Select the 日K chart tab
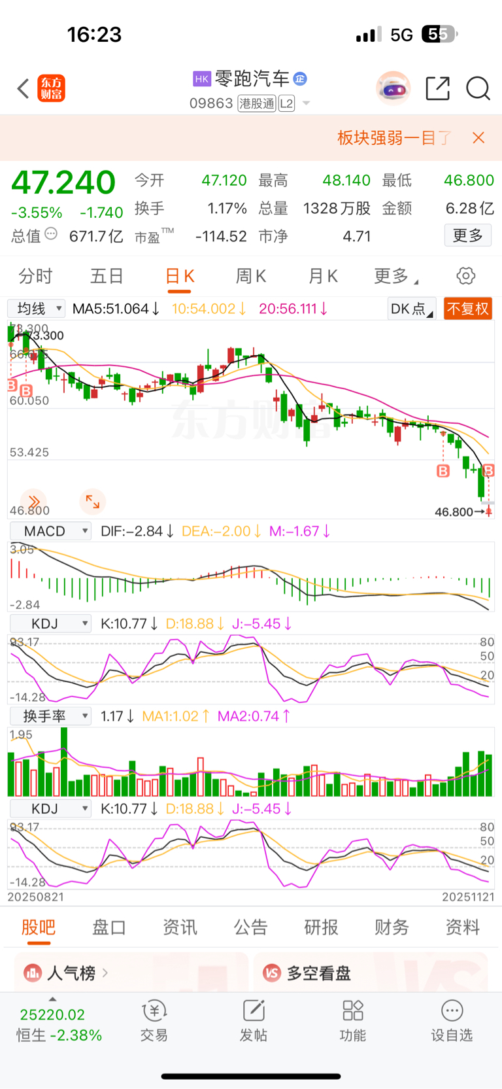Image resolution: width=502 pixels, height=1089 pixels. point(179,276)
